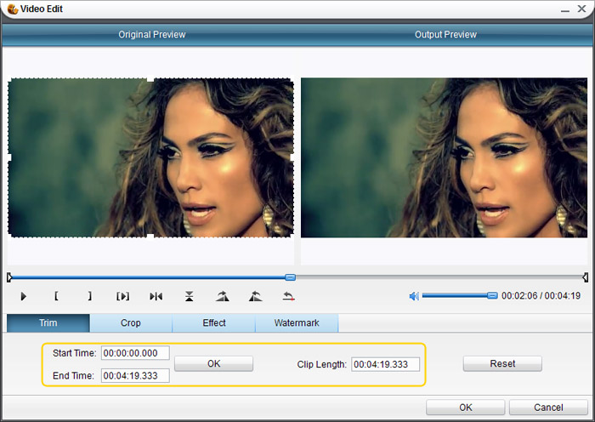Click the Clip Length label
The height and width of the screenshot is (422, 595).
(322, 364)
